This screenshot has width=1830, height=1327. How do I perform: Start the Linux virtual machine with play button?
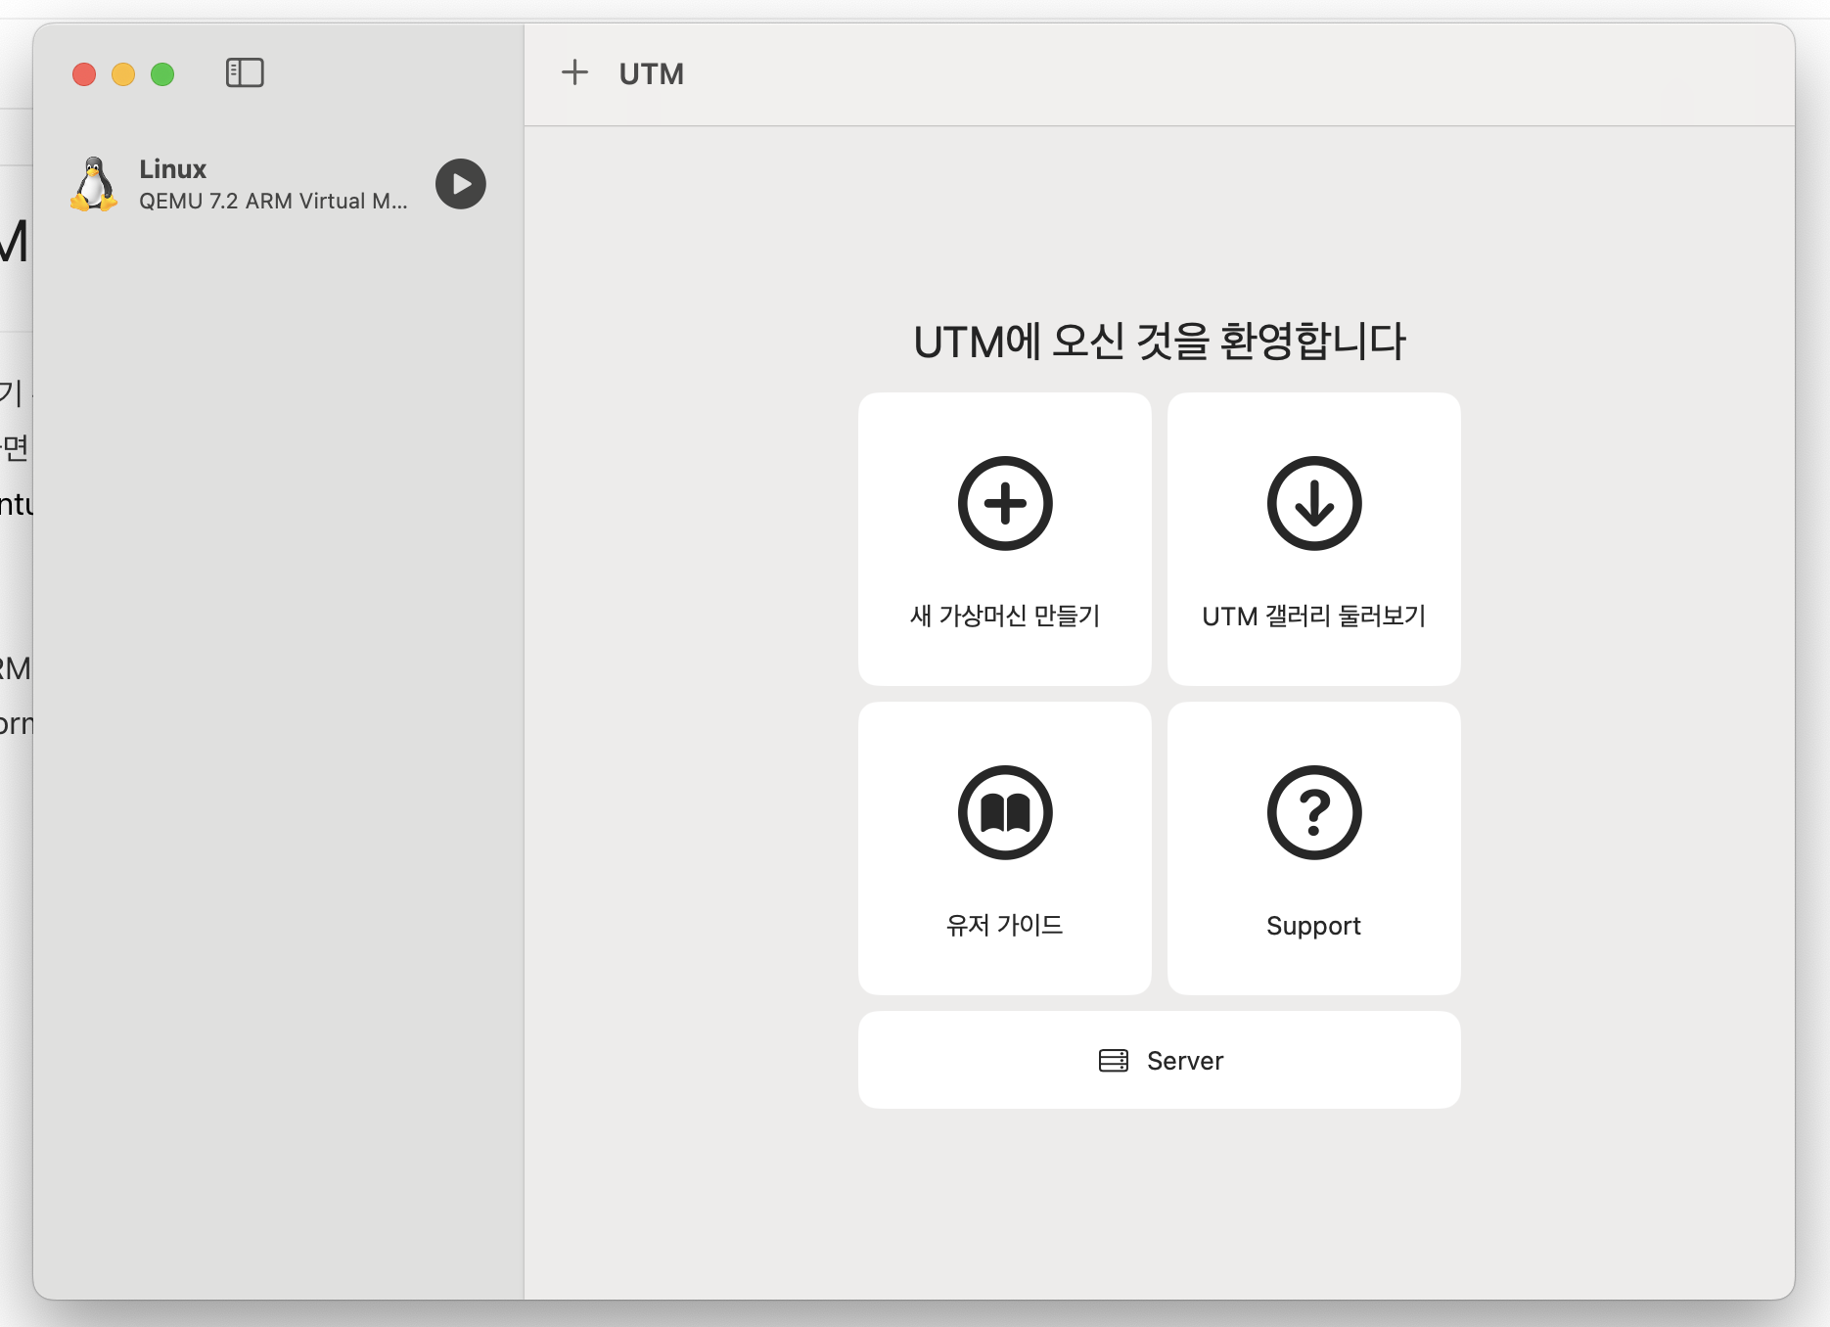click(461, 184)
